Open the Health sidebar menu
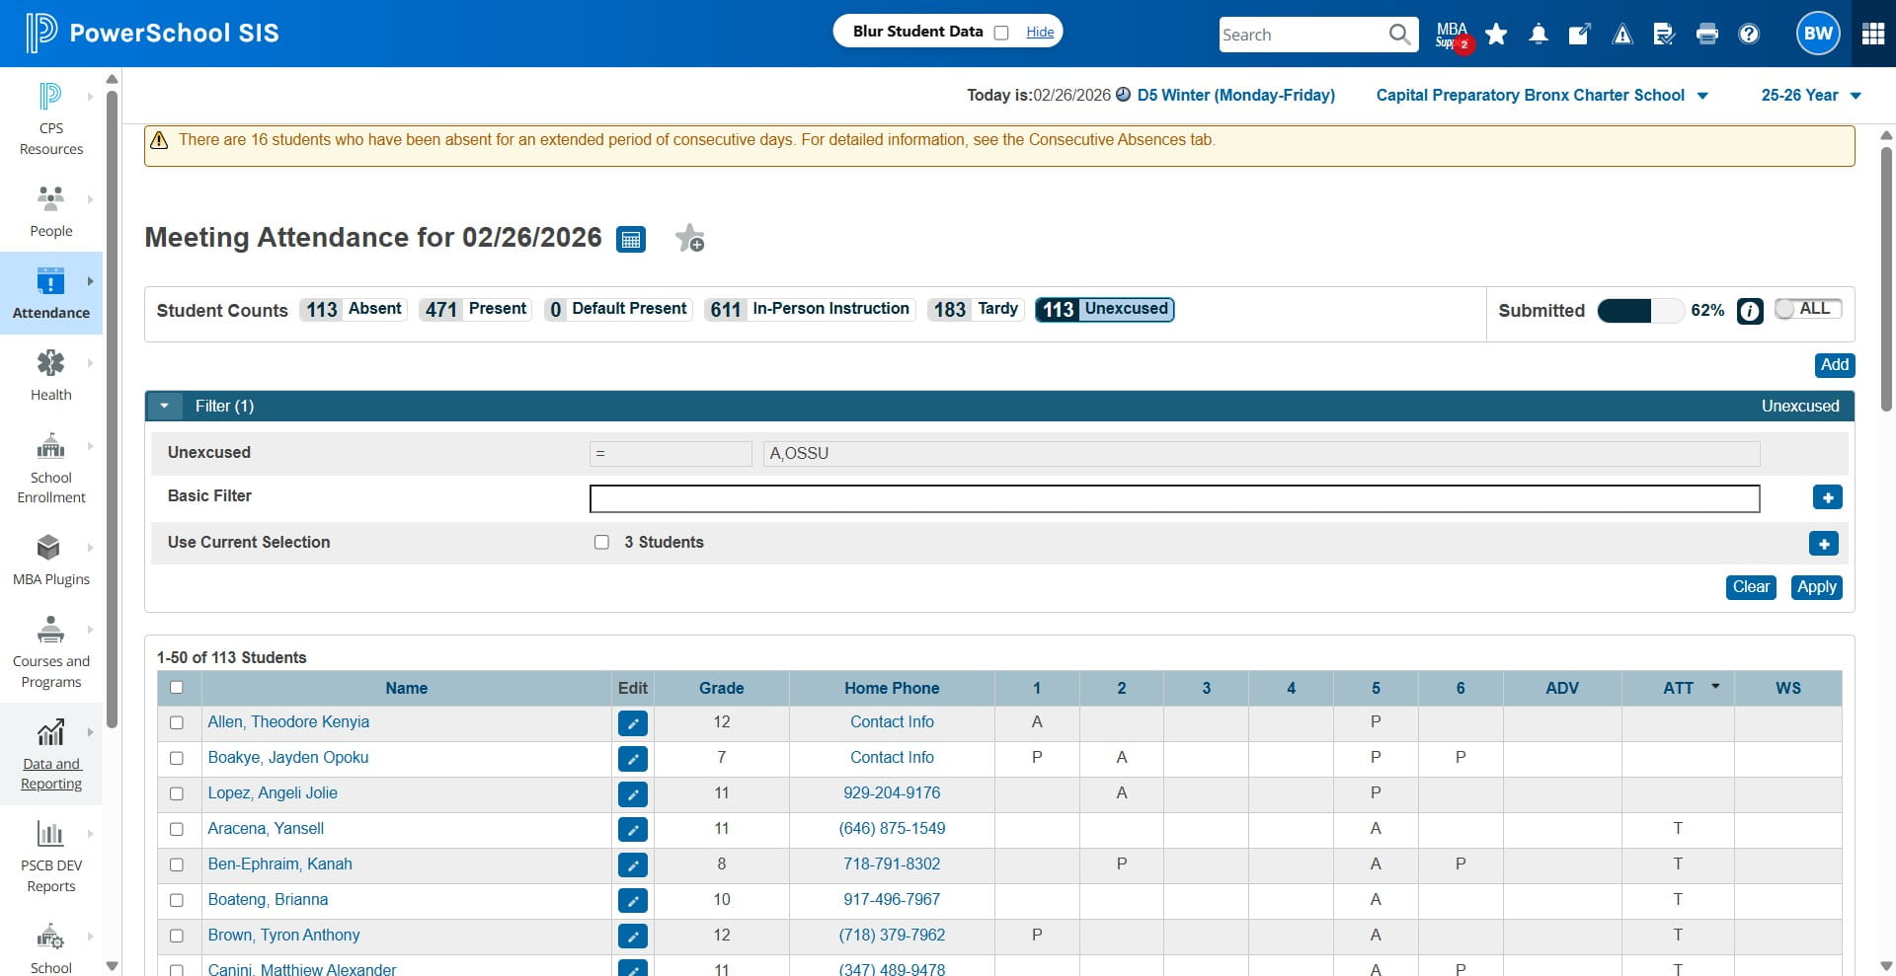1896x976 pixels. click(51, 375)
